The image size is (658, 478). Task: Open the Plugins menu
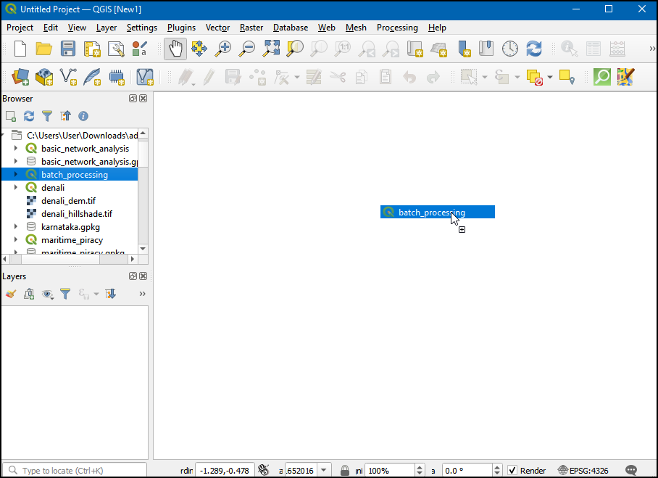[181, 28]
